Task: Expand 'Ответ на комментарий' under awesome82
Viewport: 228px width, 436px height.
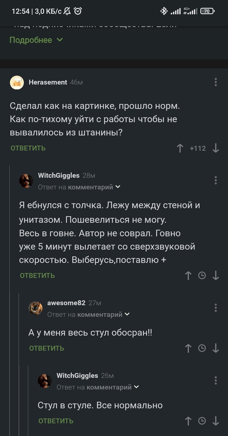Action: click(x=89, y=314)
